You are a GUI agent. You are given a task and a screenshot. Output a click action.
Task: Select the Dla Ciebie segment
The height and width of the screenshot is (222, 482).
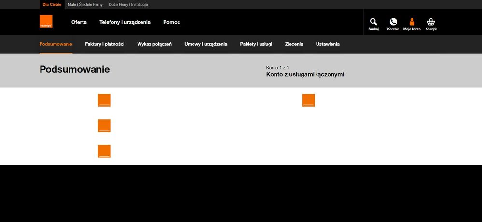coord(52,4)
